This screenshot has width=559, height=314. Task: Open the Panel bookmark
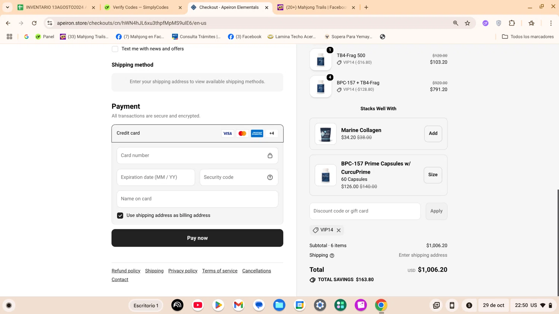click(45, 36)
